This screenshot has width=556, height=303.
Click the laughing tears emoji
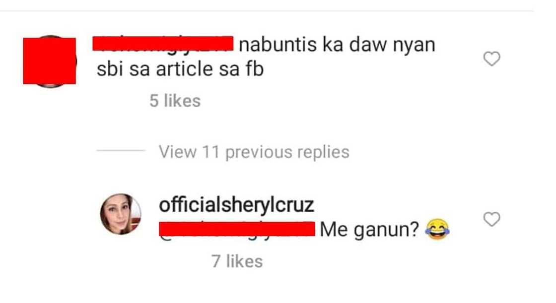(x=437, y=229)
